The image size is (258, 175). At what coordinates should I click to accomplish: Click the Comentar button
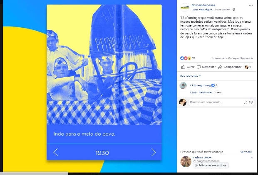206,67
